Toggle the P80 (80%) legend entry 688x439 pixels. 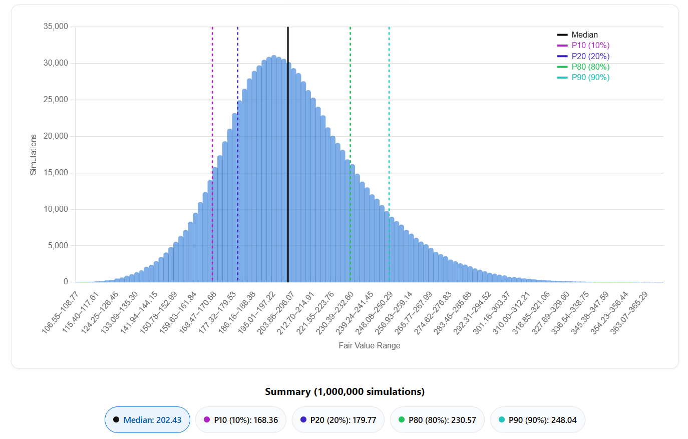(x=583, y=67)
